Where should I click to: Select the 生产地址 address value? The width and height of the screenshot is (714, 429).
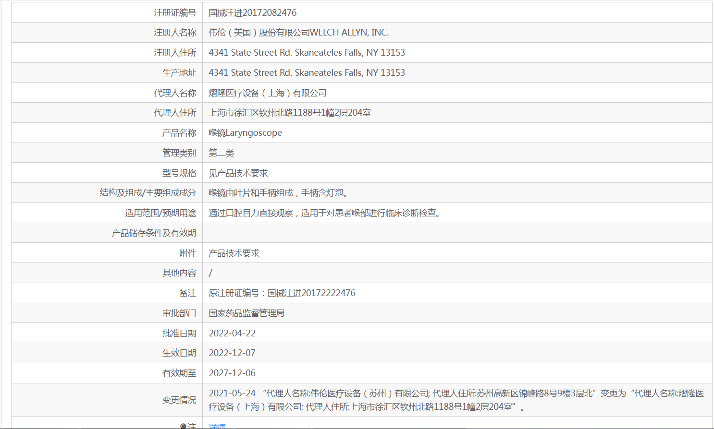tap(307, 73)
